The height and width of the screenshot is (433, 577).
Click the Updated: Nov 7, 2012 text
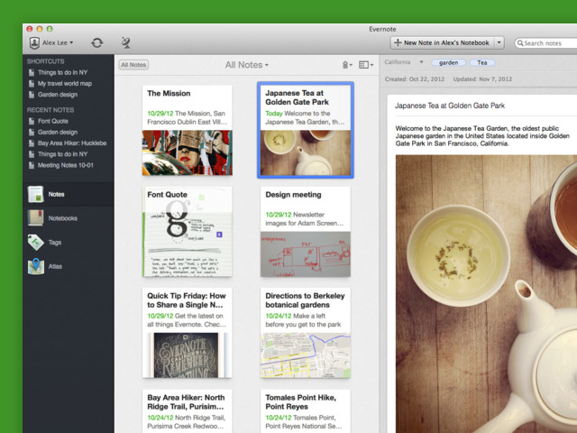[x=482, y=79]
